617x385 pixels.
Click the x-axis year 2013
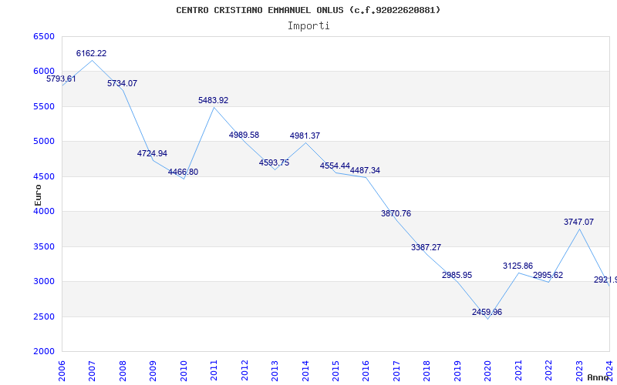pos(275,370)
